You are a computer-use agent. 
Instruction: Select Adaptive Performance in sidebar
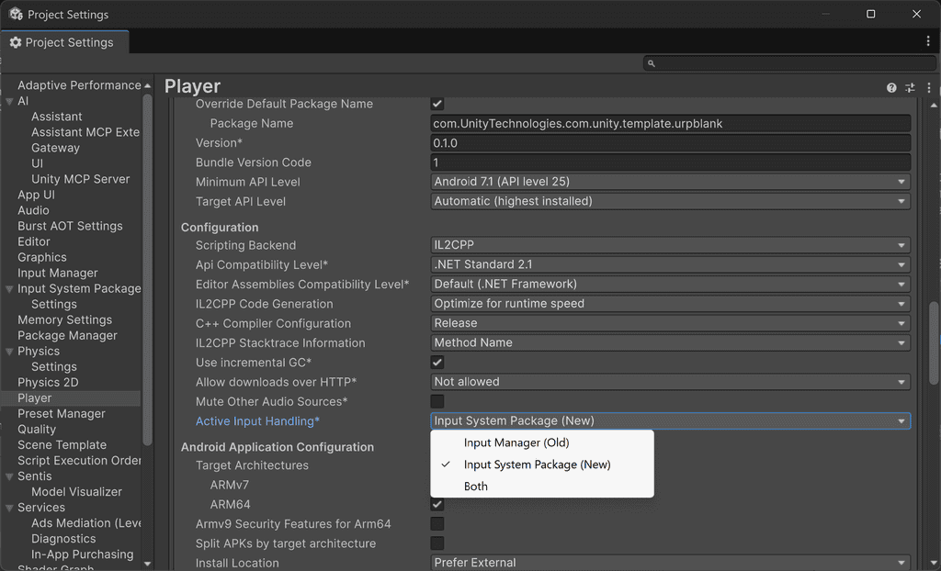click(x=79, y=85)
